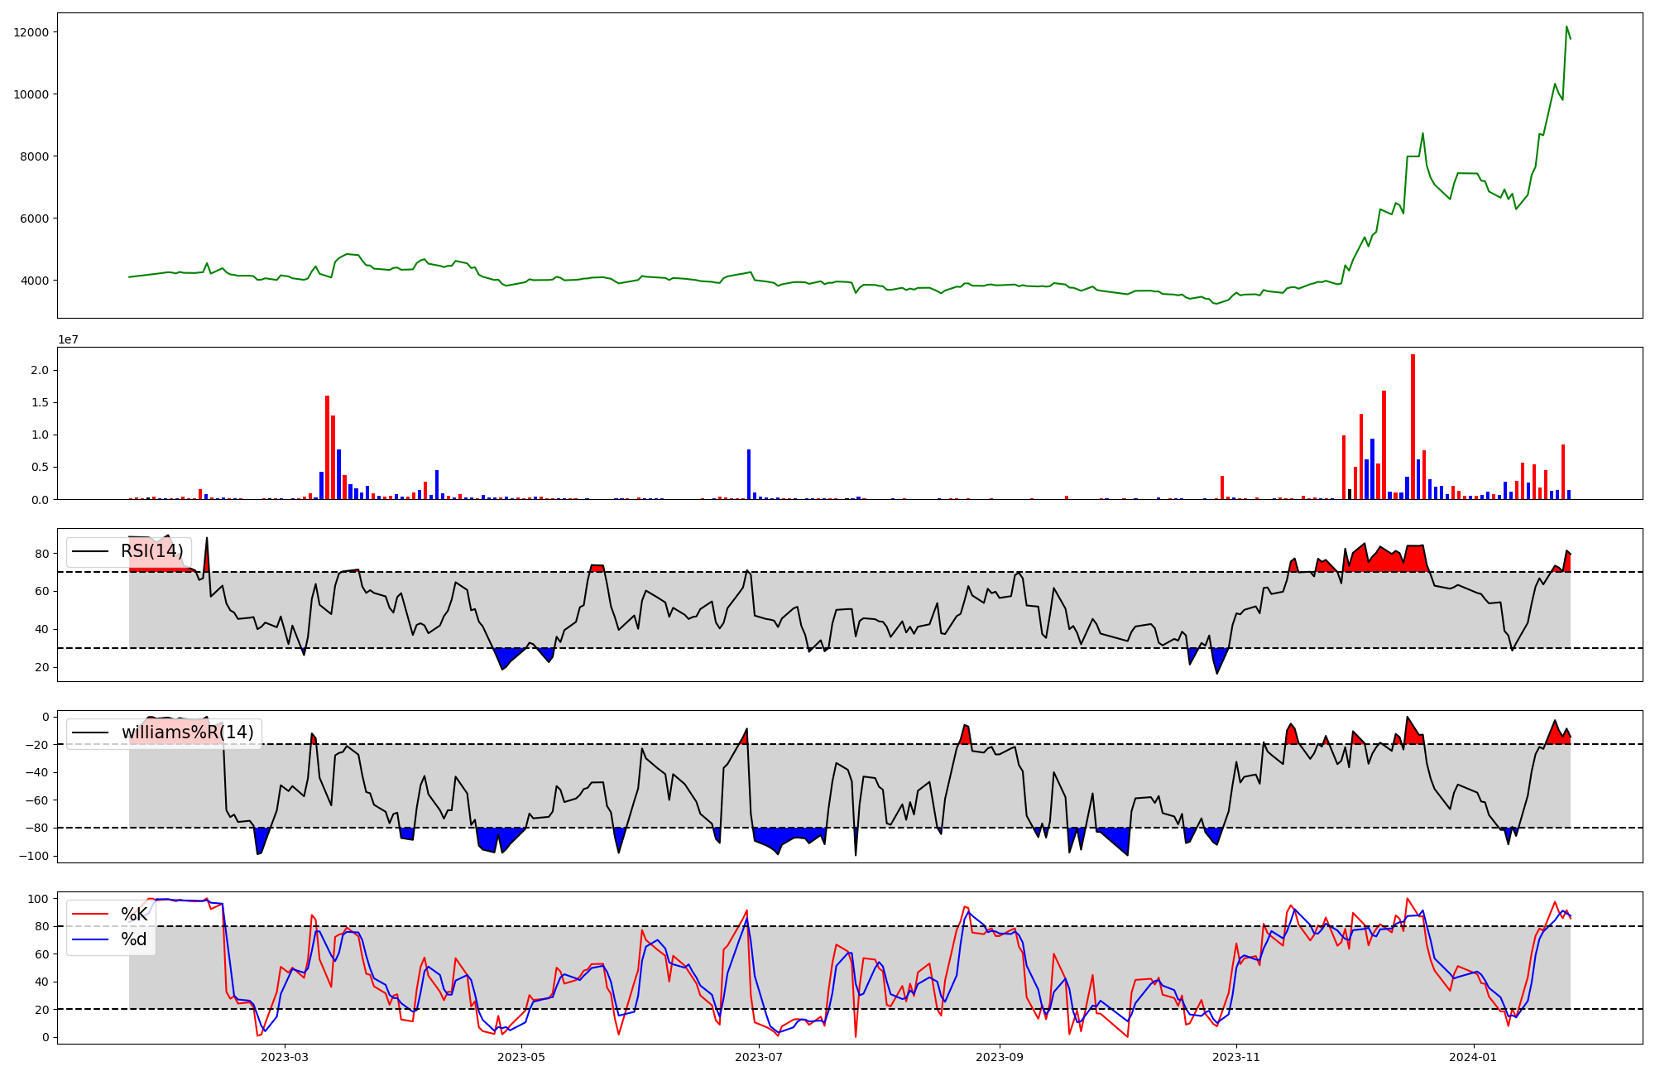Click the 2024-01 x-axis tick label
The height and width of the screenshot is (1076, 1655).
coord(1474,1057)
